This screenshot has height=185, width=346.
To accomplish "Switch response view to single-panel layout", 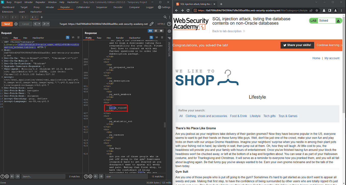I will tap(161, 31).
